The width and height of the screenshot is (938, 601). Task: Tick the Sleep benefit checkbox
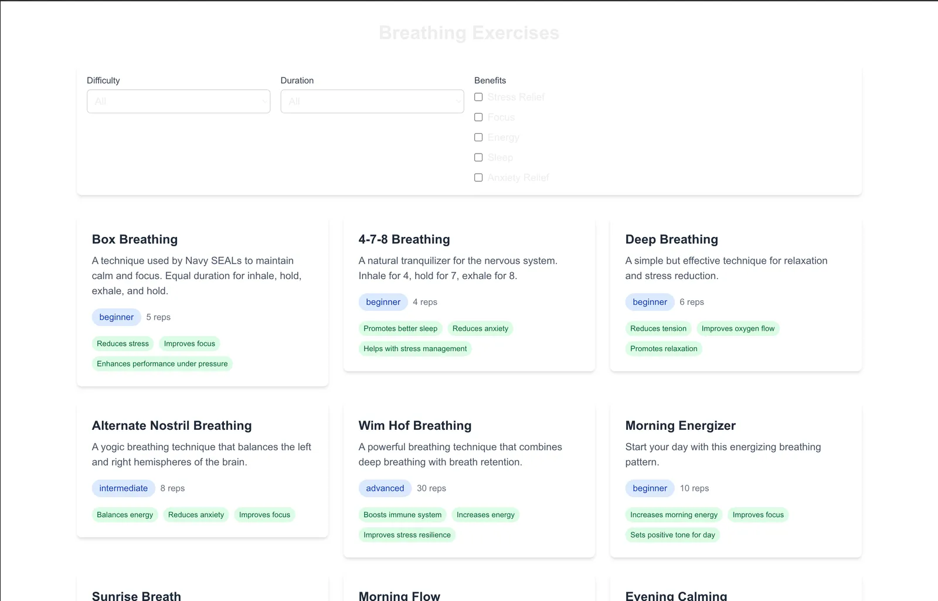[478, 158]
